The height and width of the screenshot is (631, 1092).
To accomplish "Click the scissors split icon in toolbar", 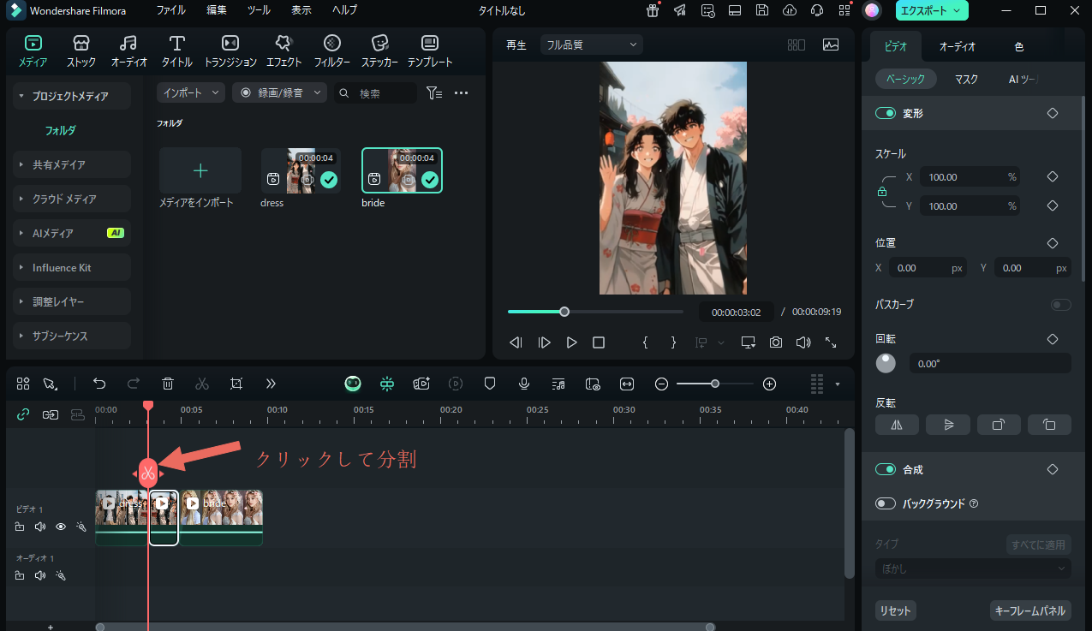I will tap(202, 384).
